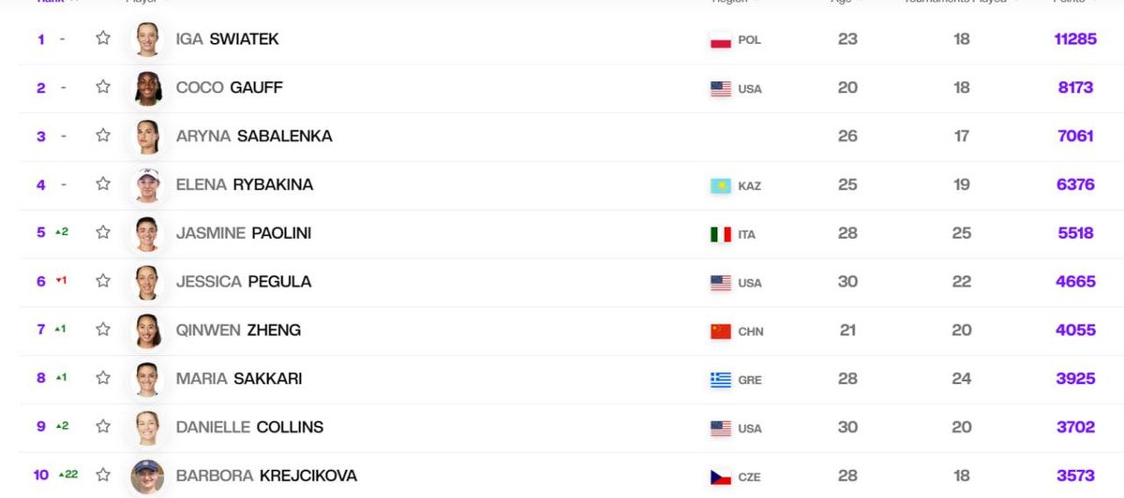
Task: Click the Italian flag beside ITA
Action: (x=721, y=234)
